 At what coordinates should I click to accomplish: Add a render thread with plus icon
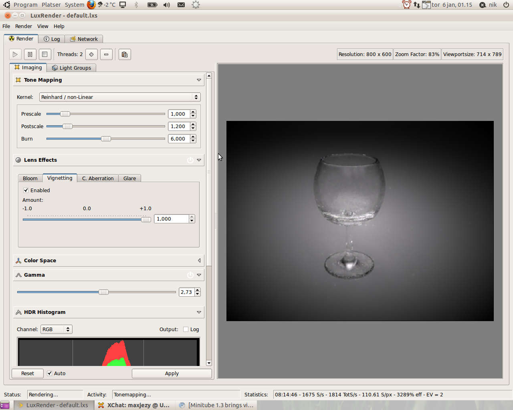[91, 54]
